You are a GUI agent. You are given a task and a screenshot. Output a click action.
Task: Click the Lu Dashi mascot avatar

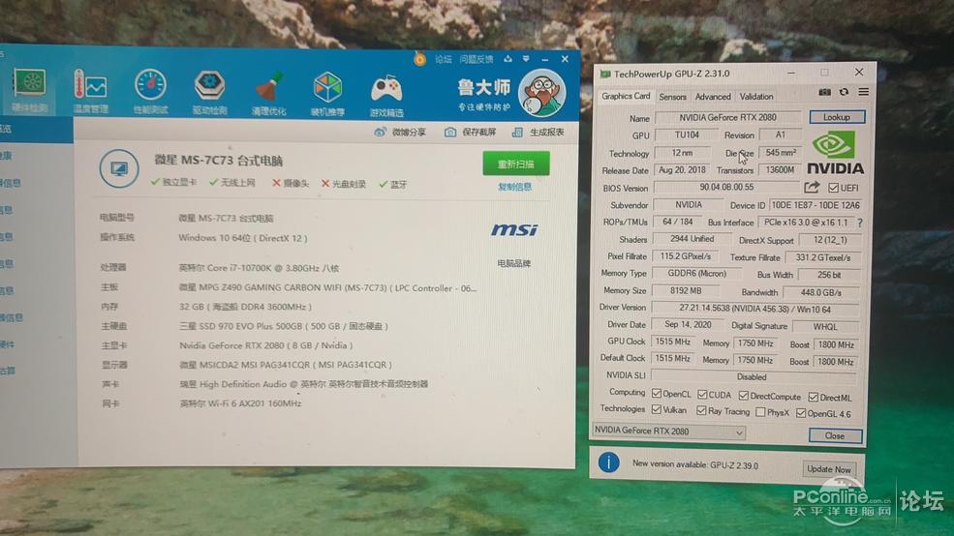541,93
